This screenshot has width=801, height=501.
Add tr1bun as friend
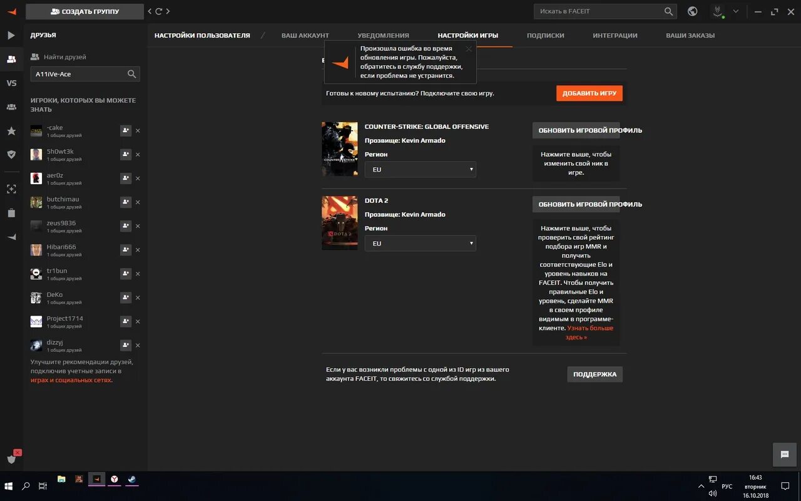tap(126, 274)
